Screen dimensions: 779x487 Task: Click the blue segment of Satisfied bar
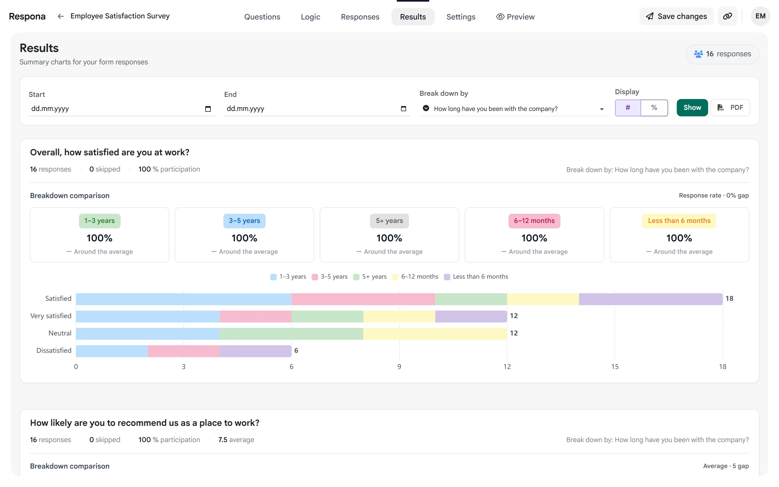click(183, 299)
